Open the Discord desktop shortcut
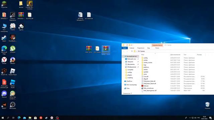 [x=4, y=94]
